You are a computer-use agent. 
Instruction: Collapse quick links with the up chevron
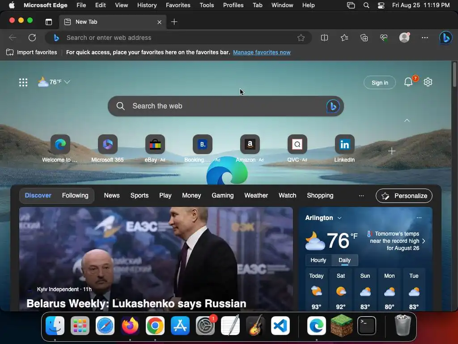[407, 120]
